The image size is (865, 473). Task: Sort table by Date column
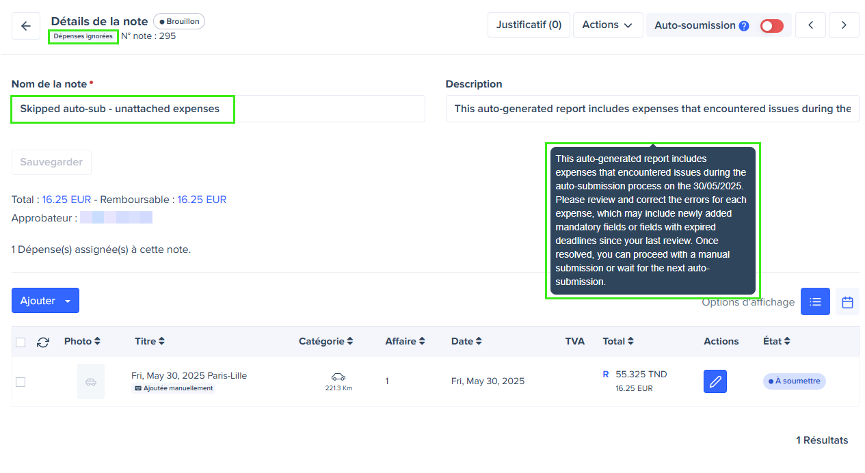click(x=466, y=341)
